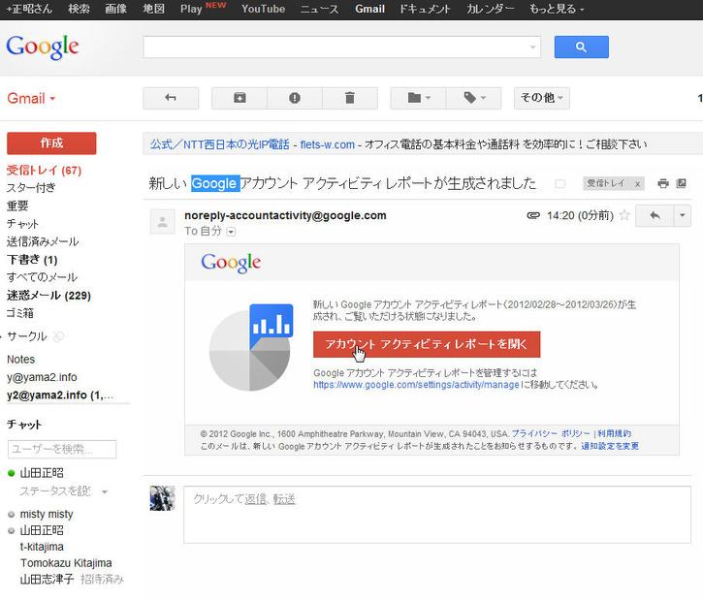Open 受信トレイ (67) inbox
This screenshot has width=703, height=601.
coord(44,171)
